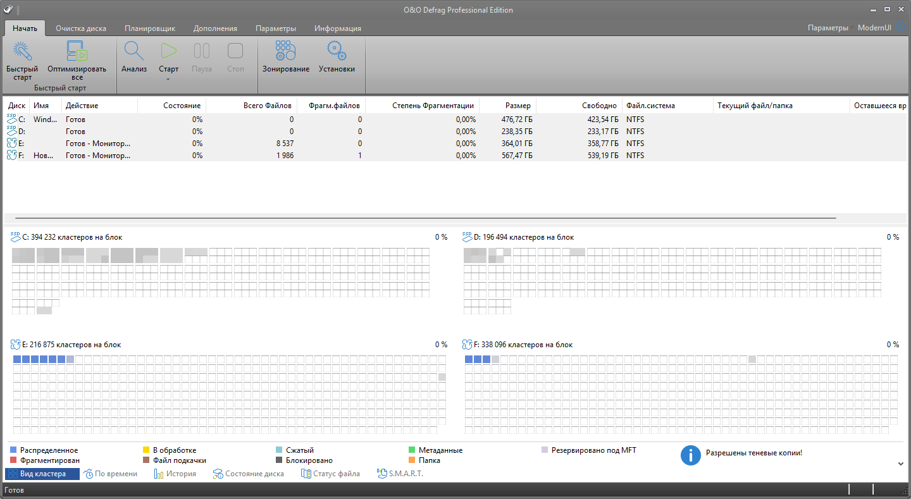
Task: Open the История view
Action: pyautogui.click(x=175, y=474)
